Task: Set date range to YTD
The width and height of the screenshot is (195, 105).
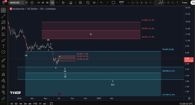Action: [35, 104]
